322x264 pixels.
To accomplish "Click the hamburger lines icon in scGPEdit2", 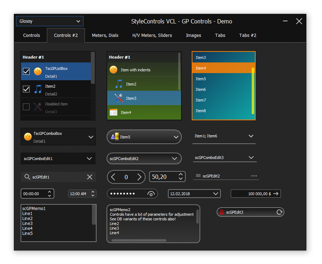I will (x=198, y=176).
